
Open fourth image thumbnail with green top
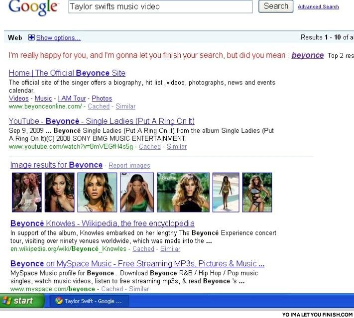pyautogui.click(x=137, y=192)
